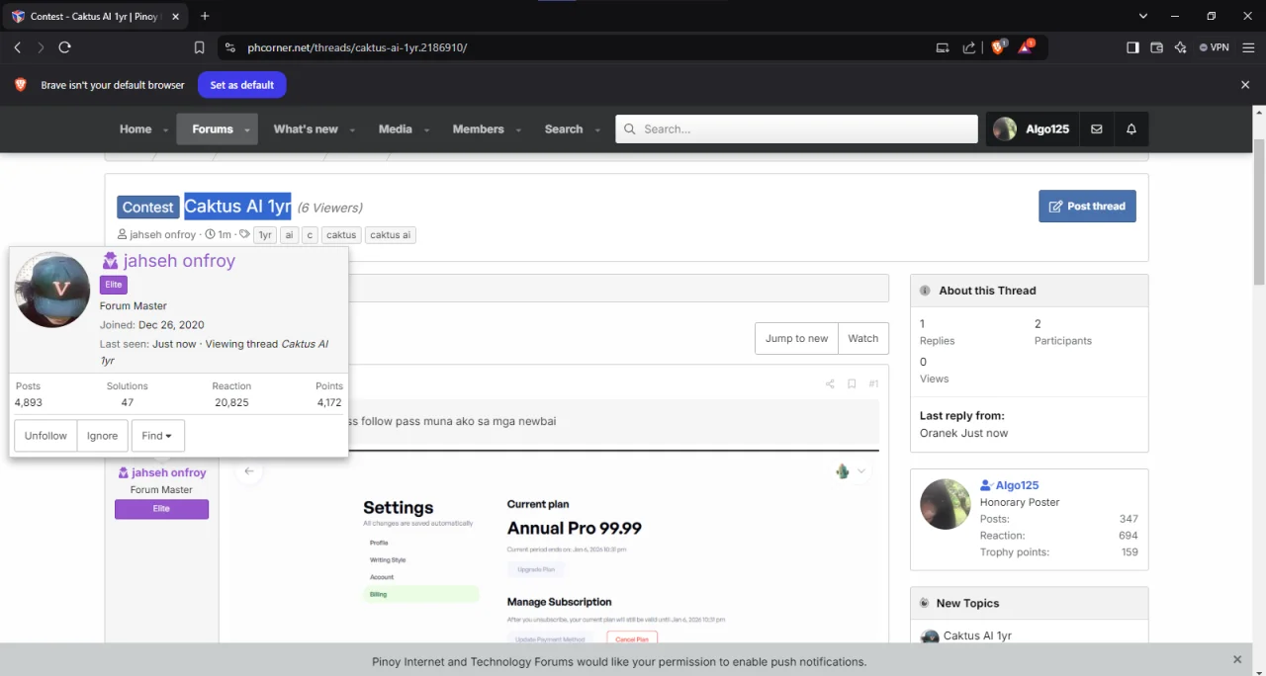
Task: Click the back arrow in the embedded screenshot
Action: pyautogui.click(x=249, y=471)
